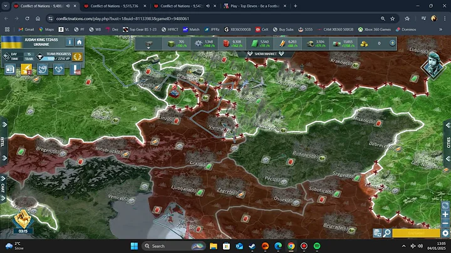Expand the Show Market panel
The image size is (451, 253).
coord(266,54)
